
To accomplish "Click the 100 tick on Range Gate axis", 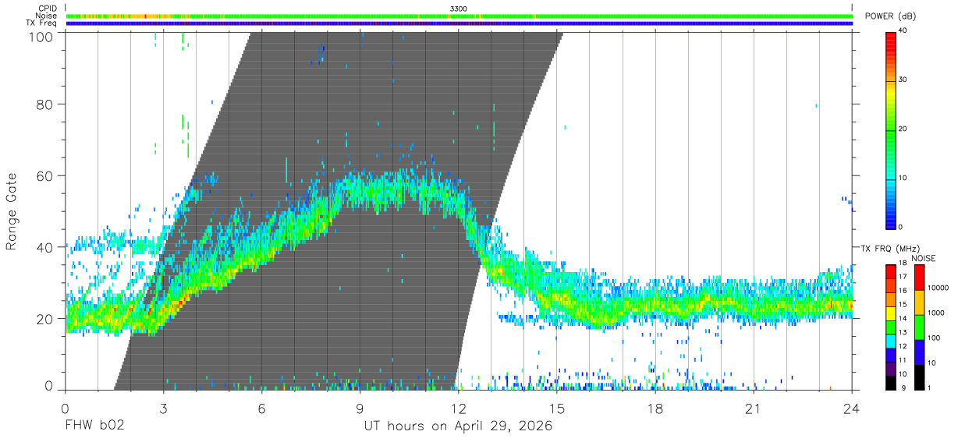I will pyautogui.click(x=40, y=36).
